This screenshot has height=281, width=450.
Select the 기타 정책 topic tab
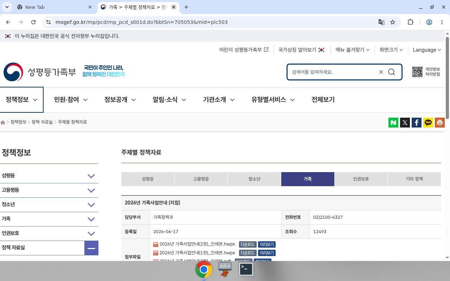pos(414,179)
